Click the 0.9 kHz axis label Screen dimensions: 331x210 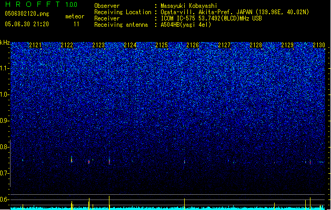(x=5, y=121)
